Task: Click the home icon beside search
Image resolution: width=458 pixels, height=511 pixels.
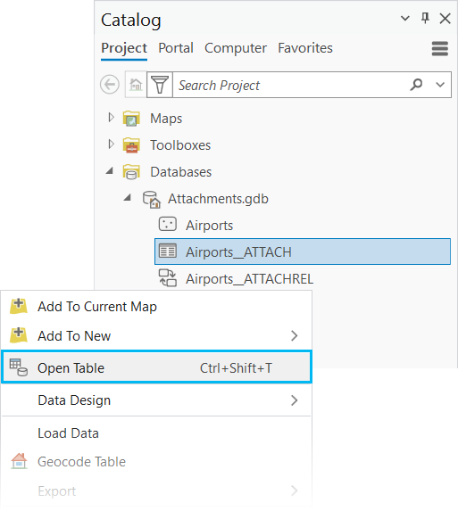Action: (x=136, y=85)
